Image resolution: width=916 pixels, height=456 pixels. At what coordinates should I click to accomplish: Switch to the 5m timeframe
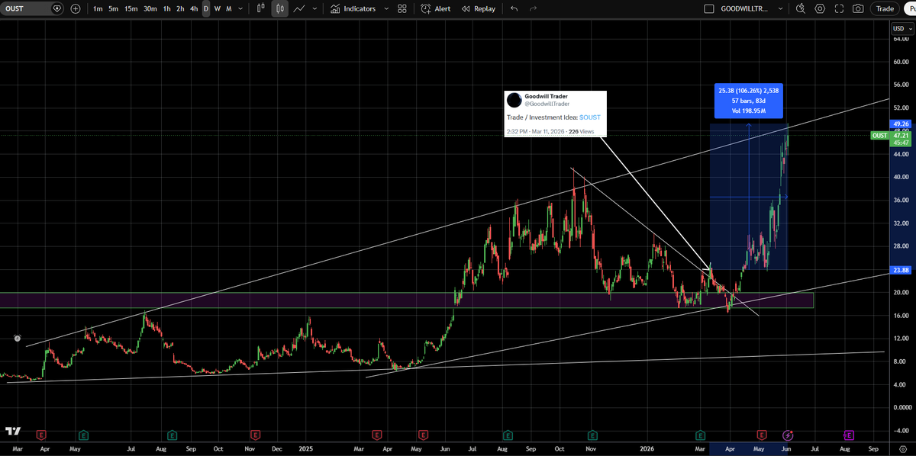(113, 9)
